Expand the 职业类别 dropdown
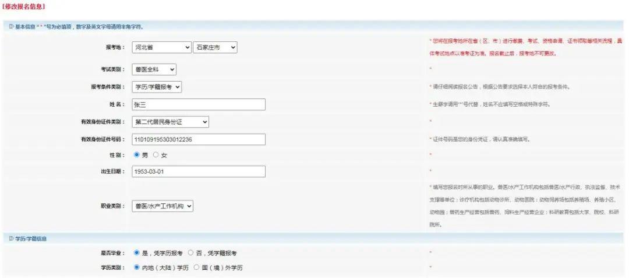 (162, 206)
